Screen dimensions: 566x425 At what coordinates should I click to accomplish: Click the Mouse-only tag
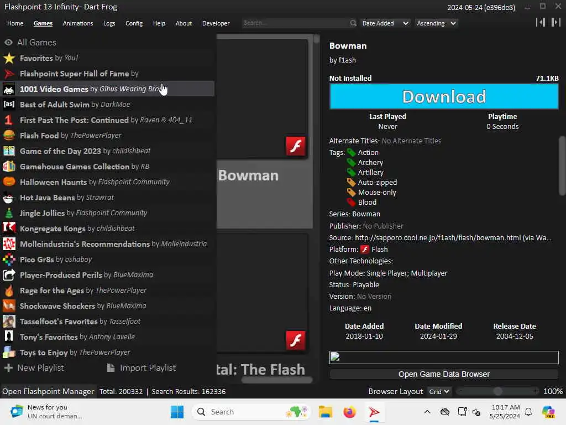point(377,192)
